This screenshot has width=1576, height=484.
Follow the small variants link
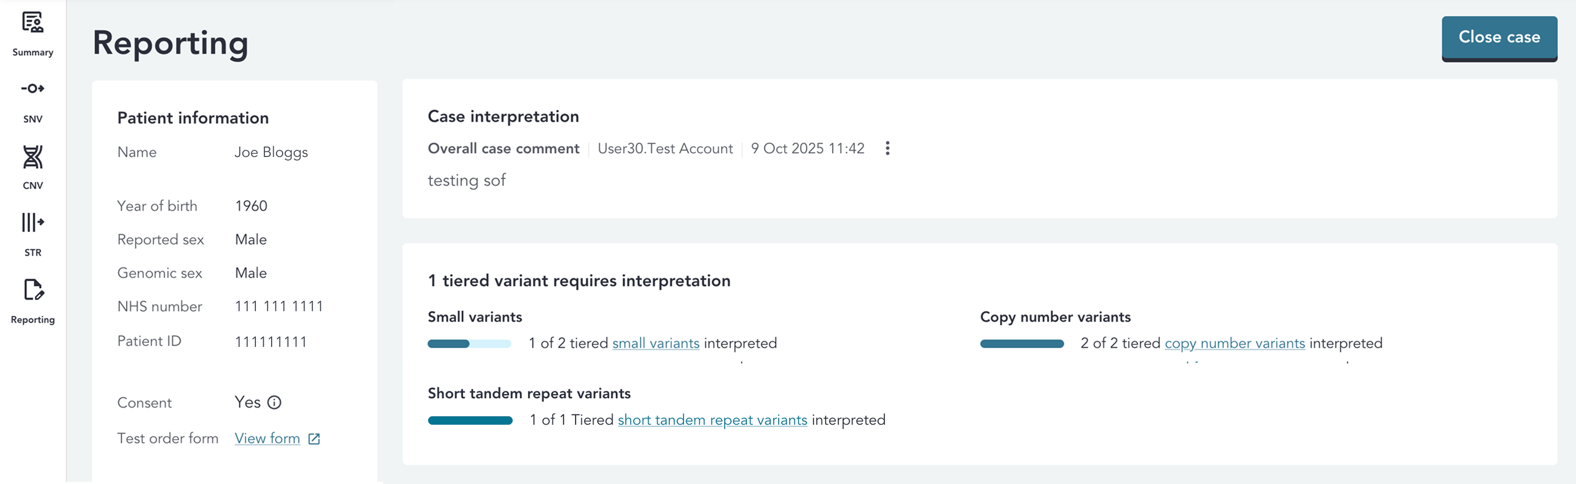[x=655, y=343]
